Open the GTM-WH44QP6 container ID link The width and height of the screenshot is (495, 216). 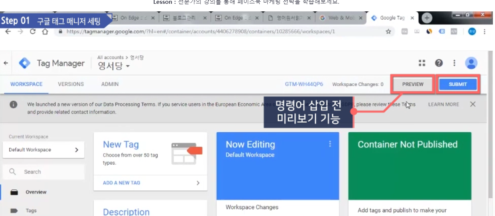tap(304, 84)
